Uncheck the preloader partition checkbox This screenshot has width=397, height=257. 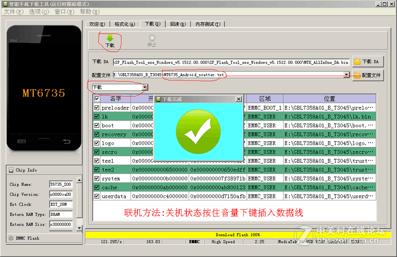click(97, 107)
